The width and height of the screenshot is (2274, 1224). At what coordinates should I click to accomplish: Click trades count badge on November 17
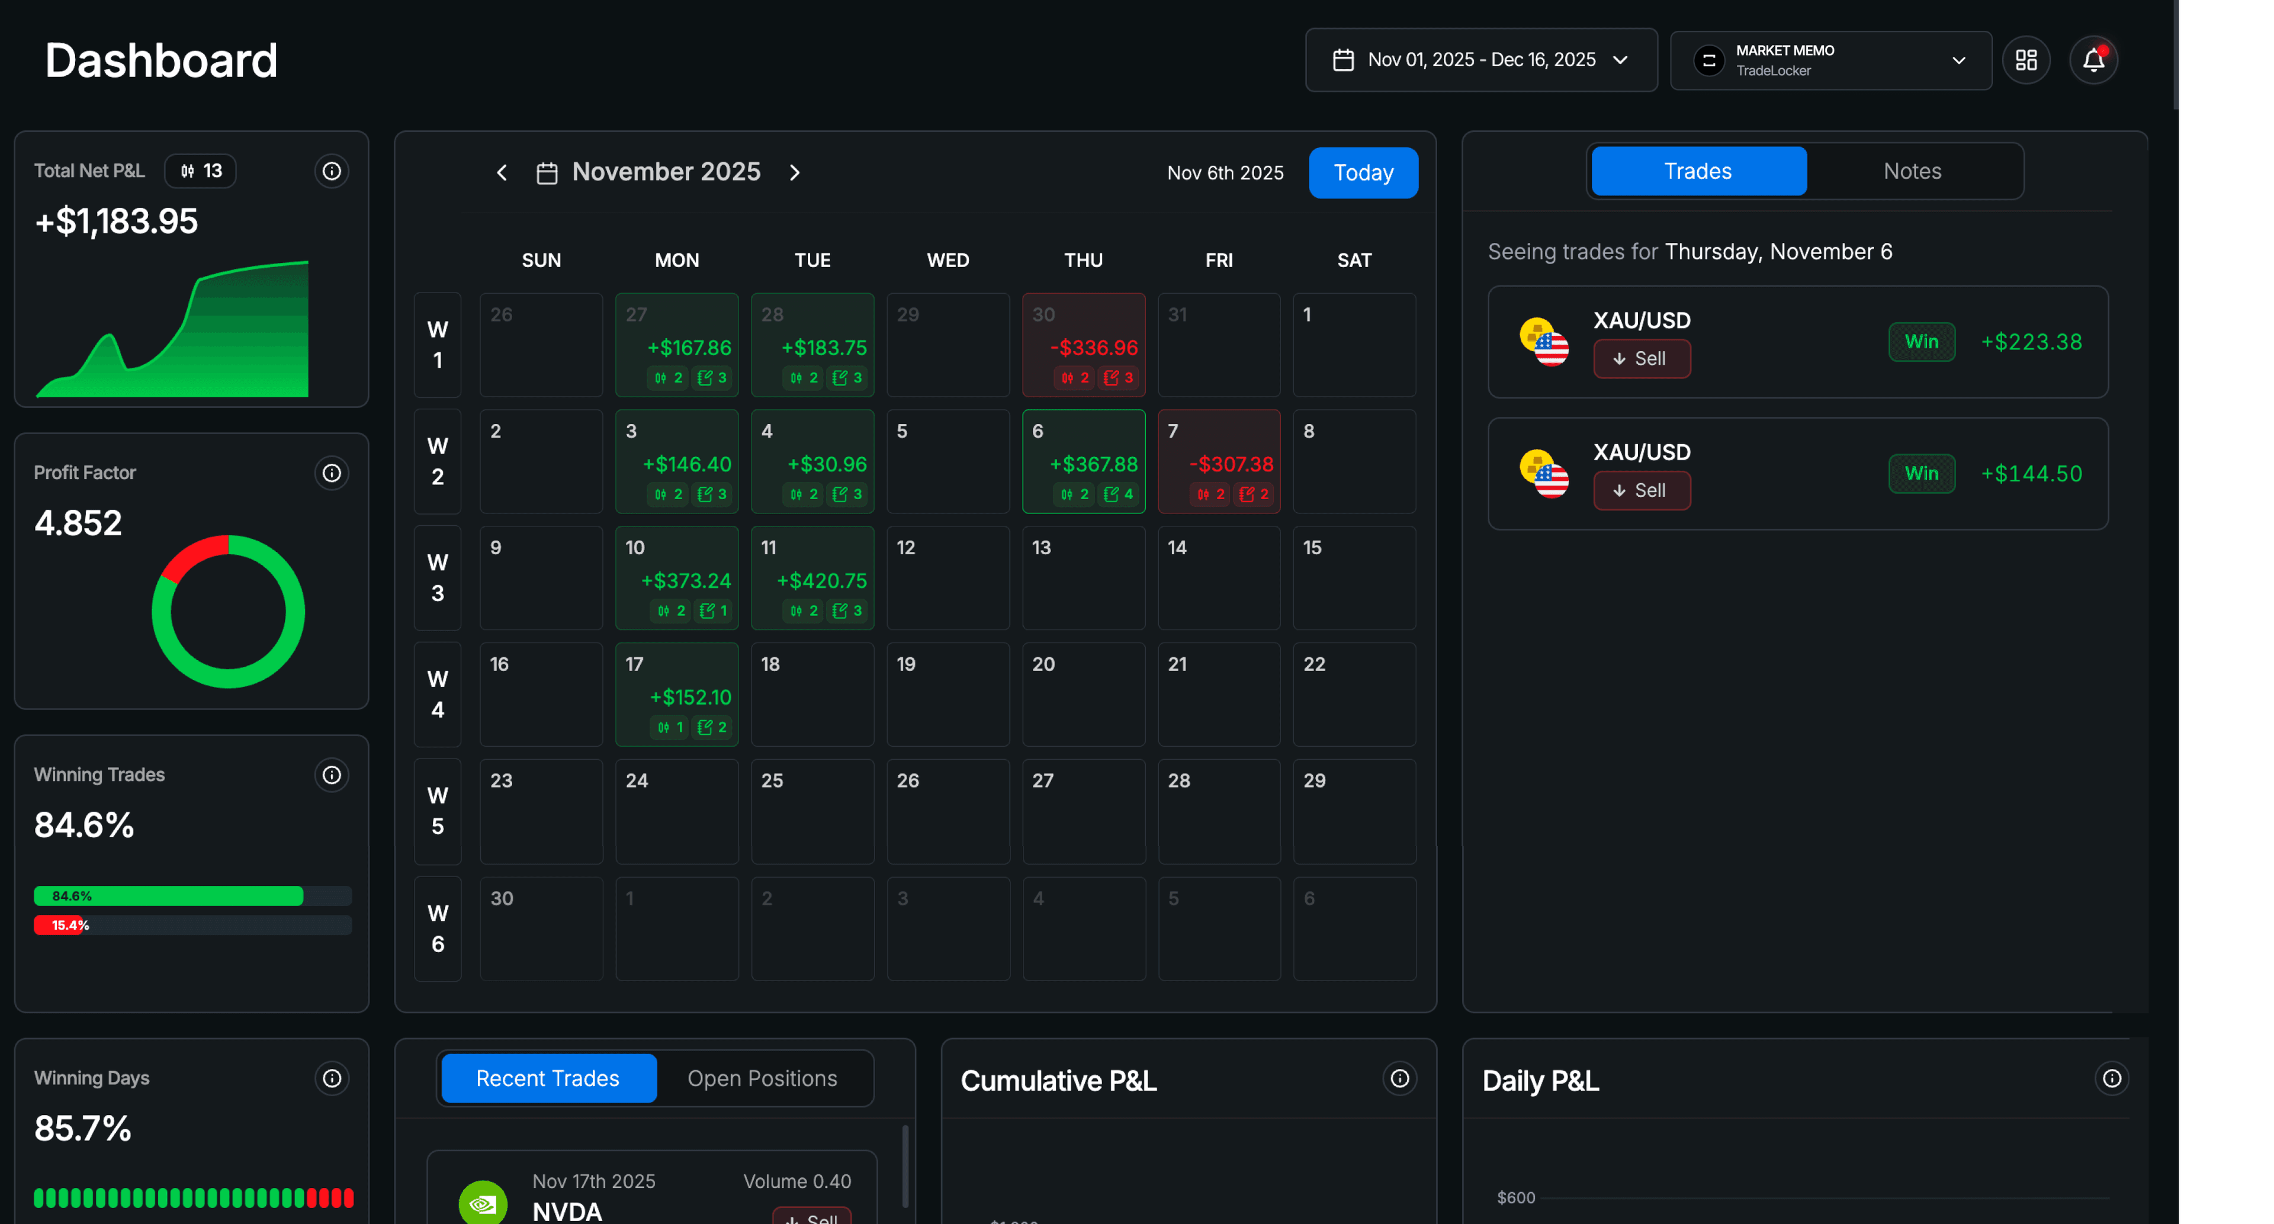coord(670,727)
